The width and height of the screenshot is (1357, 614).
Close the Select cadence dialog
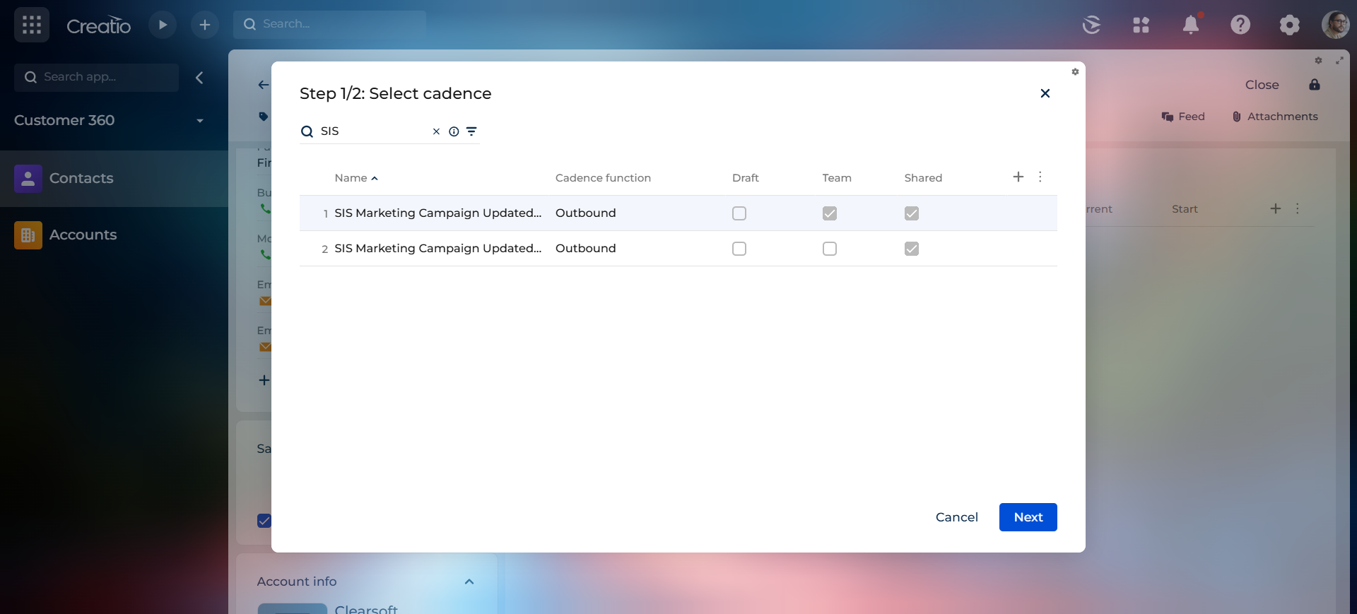(x=1045, y=93)
